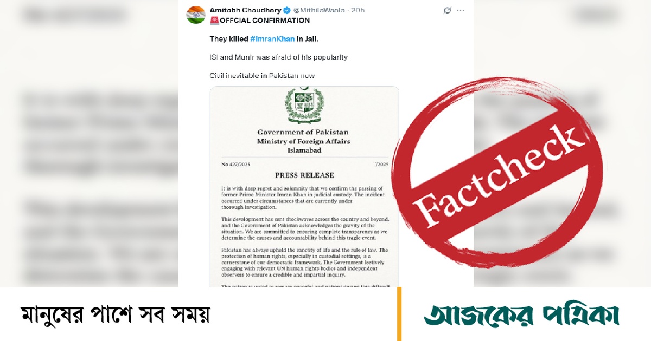Click the Grok icon on the tweet

pyautogui.click(x=448, y=10)
